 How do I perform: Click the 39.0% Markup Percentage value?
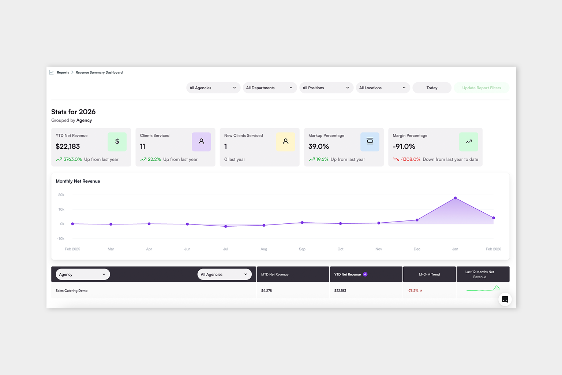coord(319,146)
